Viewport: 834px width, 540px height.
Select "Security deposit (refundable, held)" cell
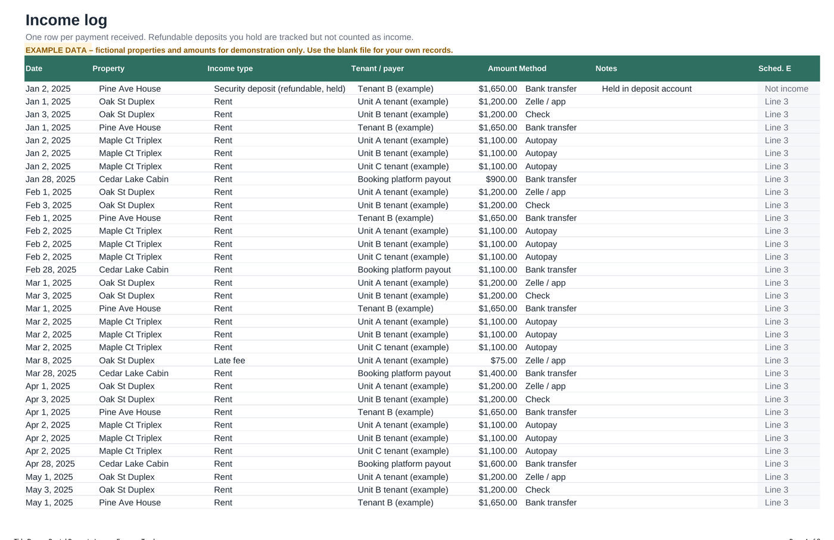(x=279, y=89)
